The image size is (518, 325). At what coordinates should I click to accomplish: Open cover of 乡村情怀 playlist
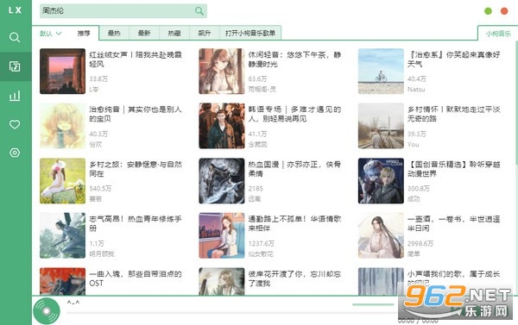click(x=381, y=126)
